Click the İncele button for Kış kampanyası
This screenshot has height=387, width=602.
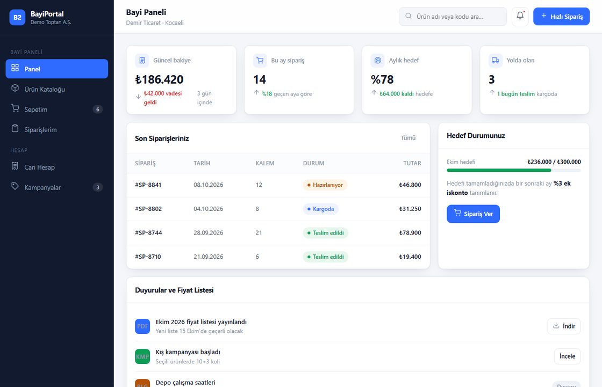click(x=567, y=356)
